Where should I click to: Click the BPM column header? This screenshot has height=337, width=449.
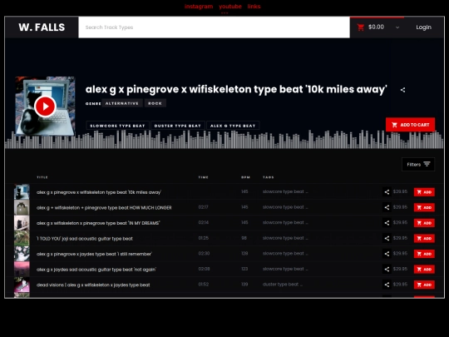[245, 177]
